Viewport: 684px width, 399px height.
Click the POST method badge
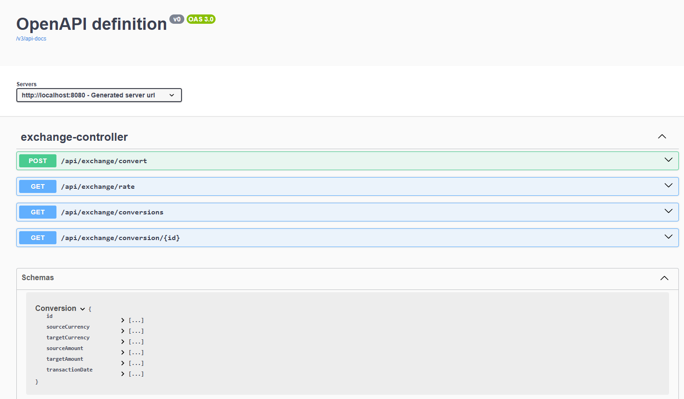click(x=38, y=161)
